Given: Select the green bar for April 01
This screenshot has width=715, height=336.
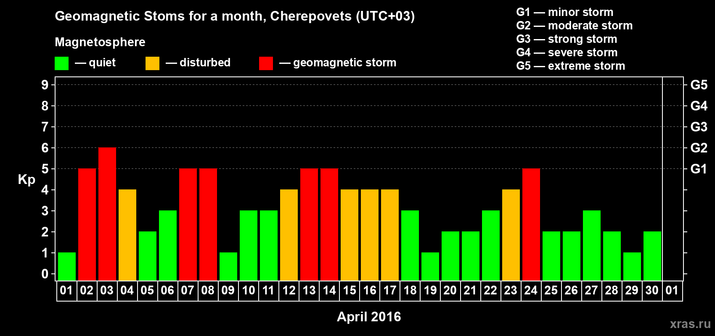Looking at the screenshot, I should coord(67,267).
